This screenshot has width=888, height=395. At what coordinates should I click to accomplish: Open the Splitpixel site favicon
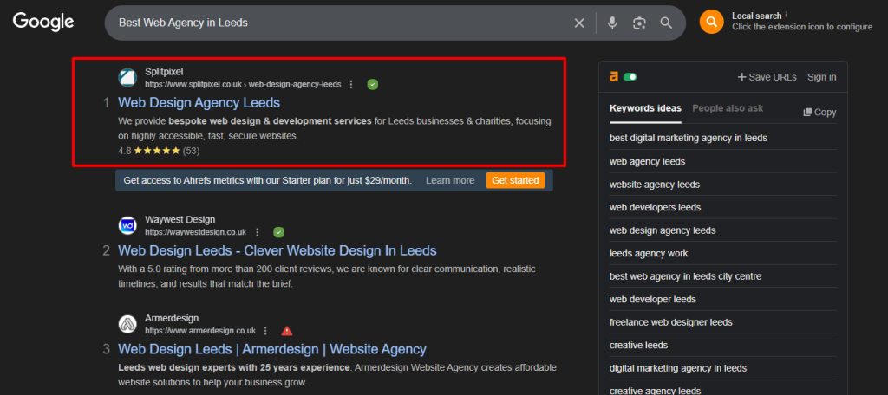tap(127, 78)
